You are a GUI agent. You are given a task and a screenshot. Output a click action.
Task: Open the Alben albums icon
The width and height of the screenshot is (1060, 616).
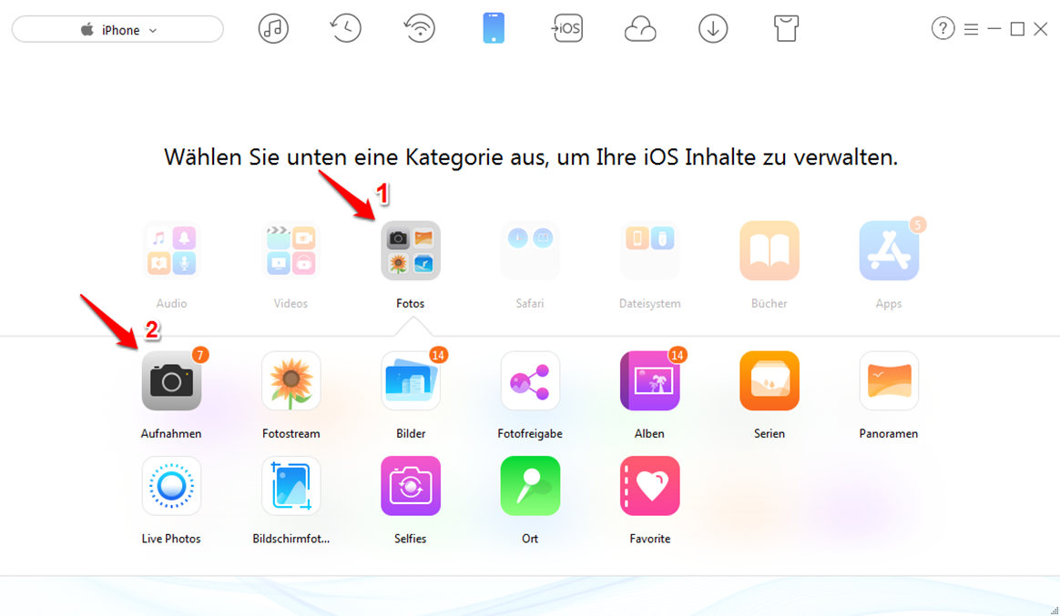649,381
